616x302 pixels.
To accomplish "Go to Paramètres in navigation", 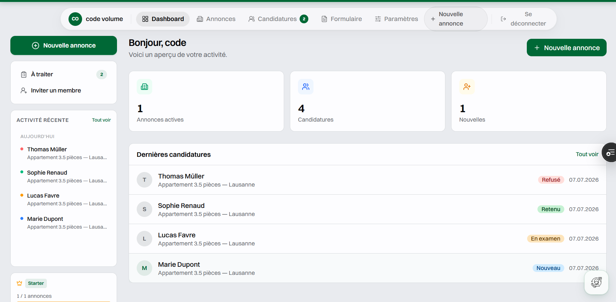I will click(396, 19).
